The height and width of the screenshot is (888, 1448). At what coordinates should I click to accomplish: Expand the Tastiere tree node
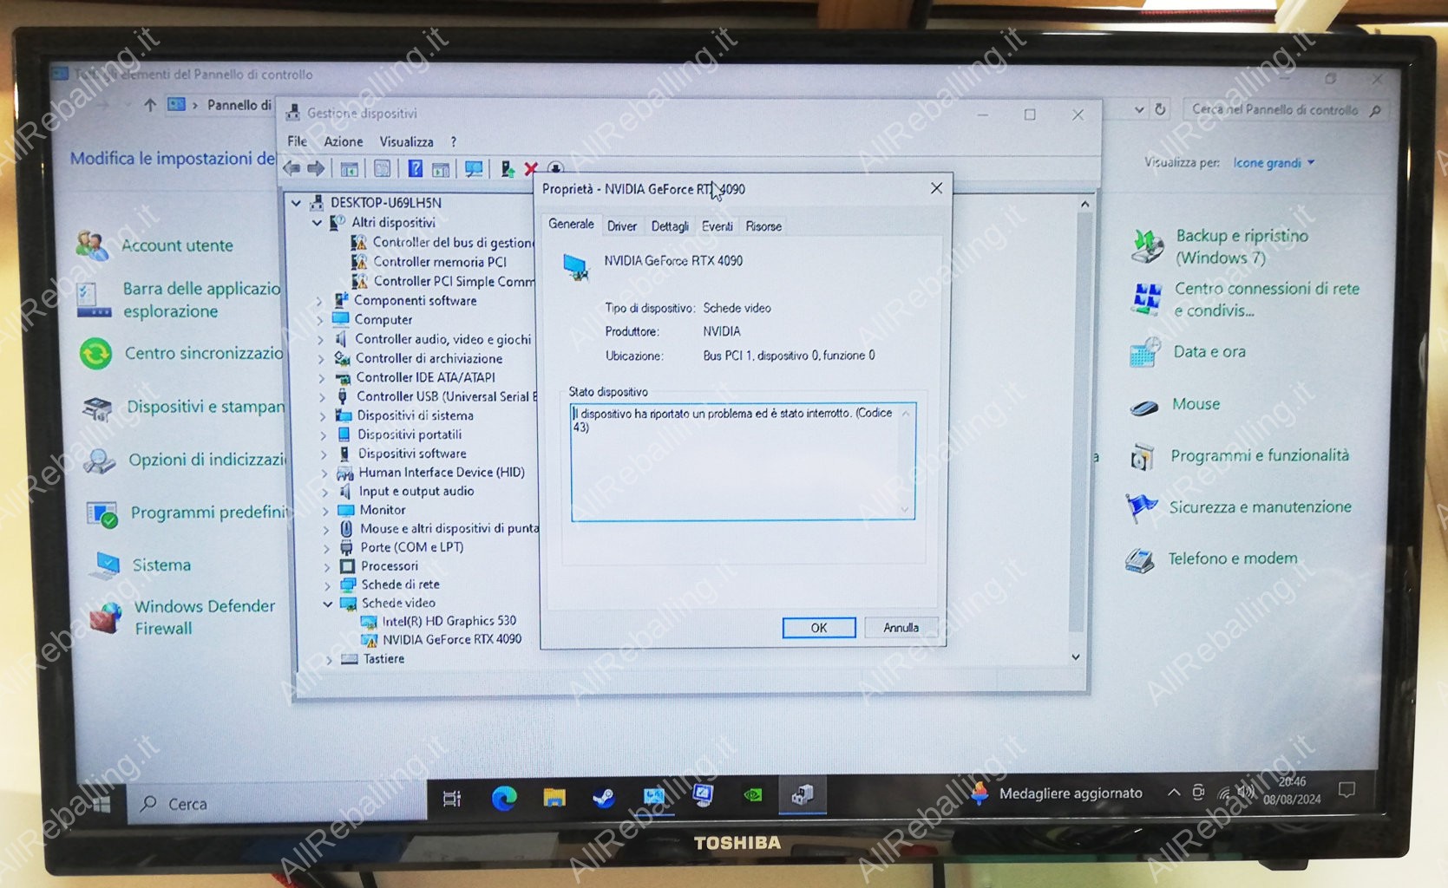329,660
